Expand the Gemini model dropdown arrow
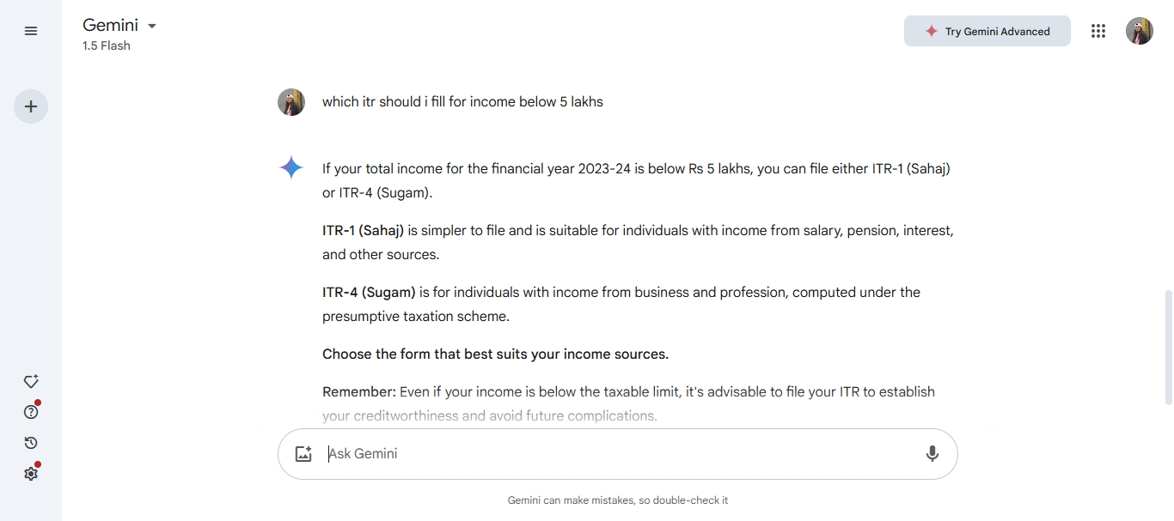This screenshot has width=1174, height=521. pyautogui.click(x=152, y=26)
